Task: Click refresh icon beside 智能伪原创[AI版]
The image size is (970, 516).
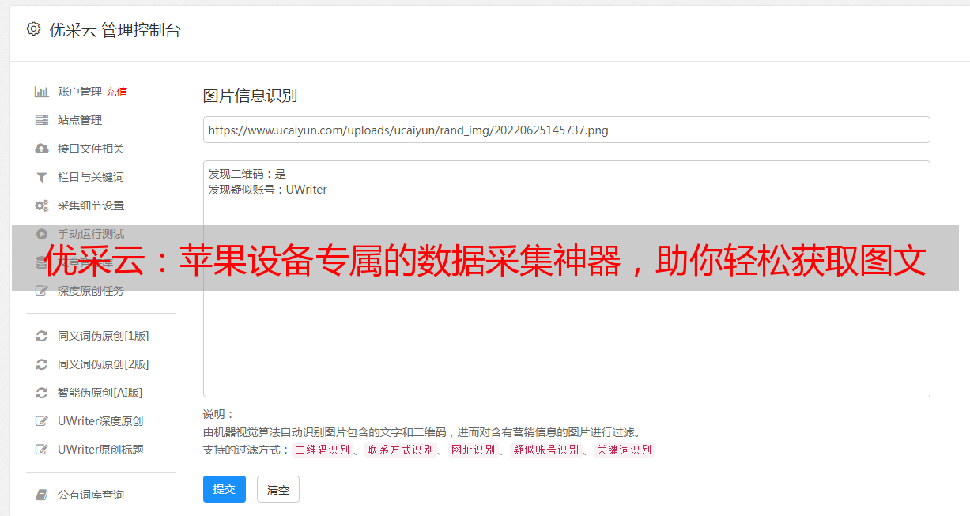Action: click(x=42, y=393)
